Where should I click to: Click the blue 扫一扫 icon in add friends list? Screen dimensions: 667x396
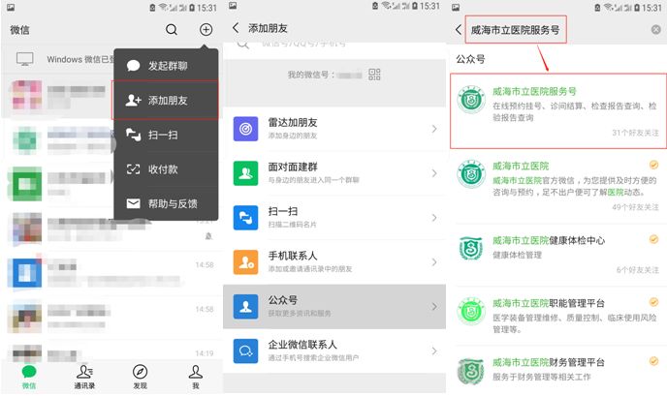pyautogui.click(x=245, y=218)
